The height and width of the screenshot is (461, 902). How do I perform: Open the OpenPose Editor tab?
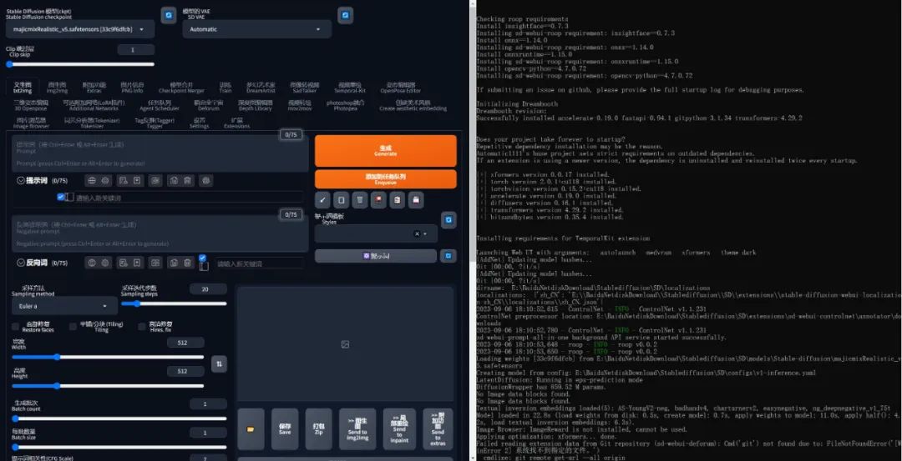click(x=400, y=88)
